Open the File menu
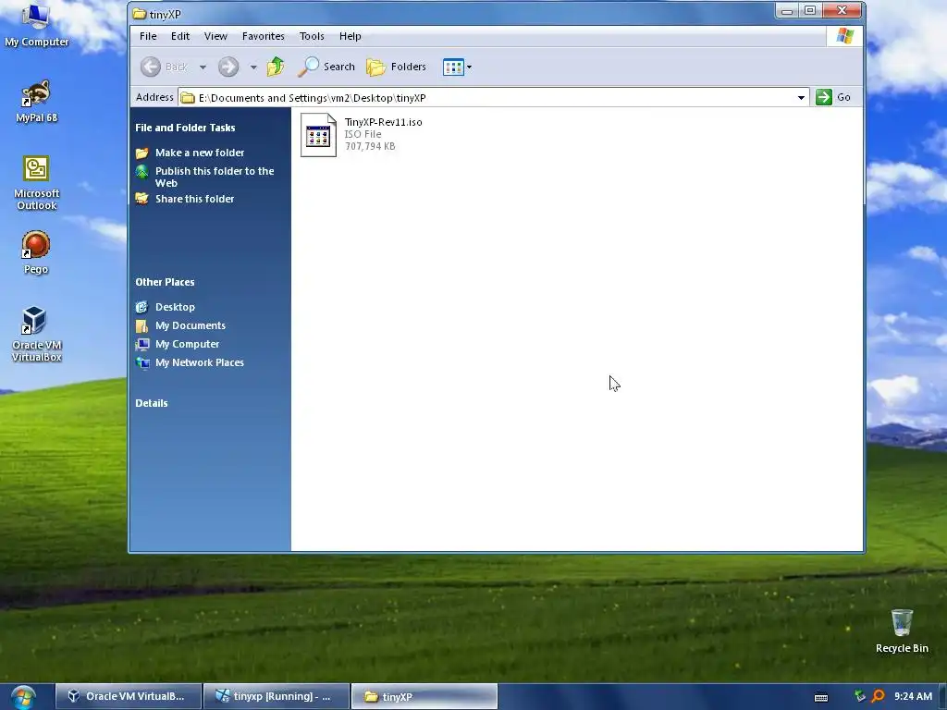 click(x=148, y=36)
